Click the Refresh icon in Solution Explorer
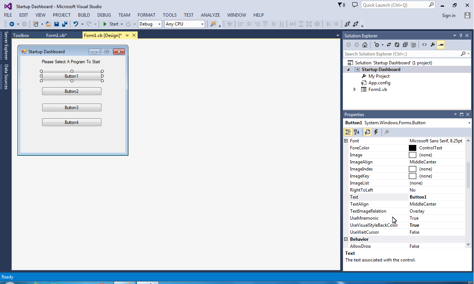This screenshot has width=474, height=284. tap(397, 45)
